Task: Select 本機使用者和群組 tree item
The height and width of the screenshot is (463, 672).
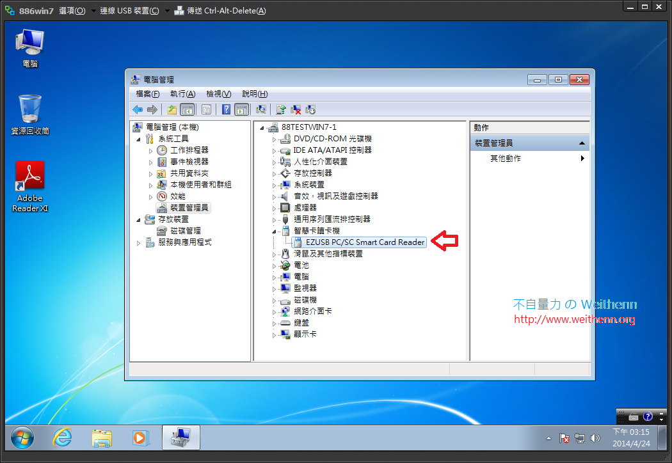Action: coord(200,185)
